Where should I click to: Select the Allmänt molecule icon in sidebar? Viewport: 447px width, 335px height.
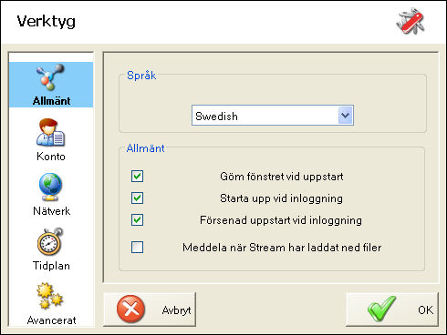click(x=50, y=77)
